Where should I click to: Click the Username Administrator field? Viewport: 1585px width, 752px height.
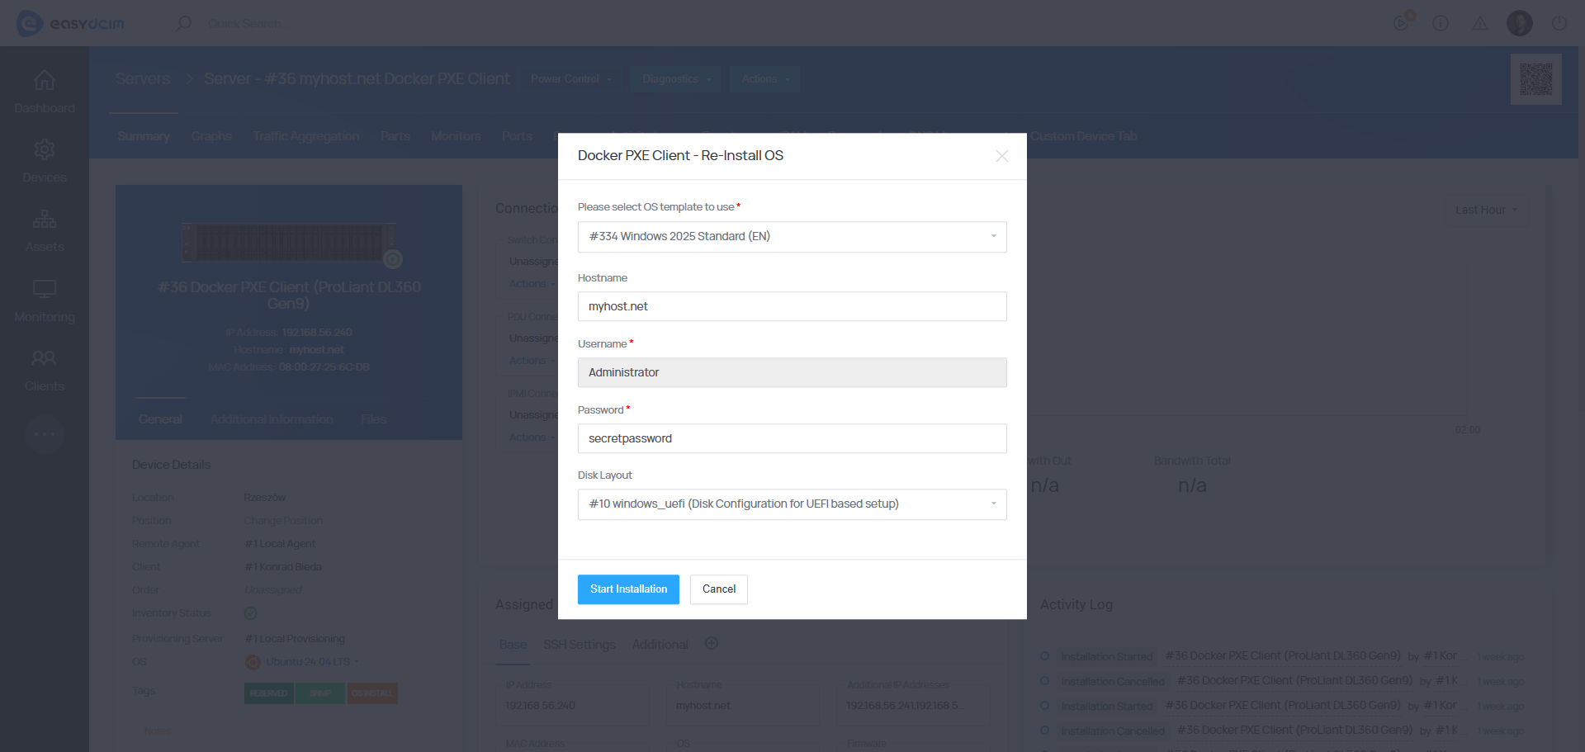(792, 372)
